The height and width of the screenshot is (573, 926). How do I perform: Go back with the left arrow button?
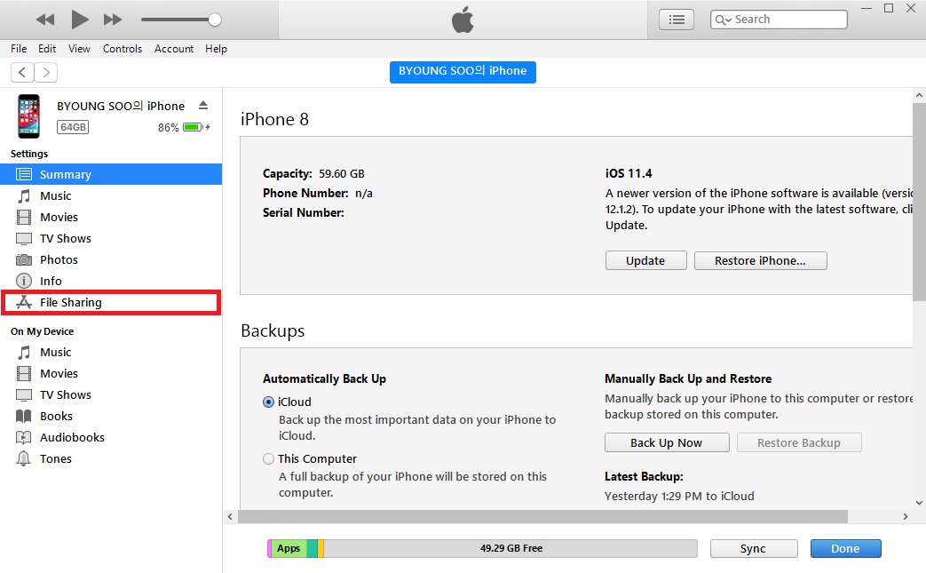(x=22, y=72)
